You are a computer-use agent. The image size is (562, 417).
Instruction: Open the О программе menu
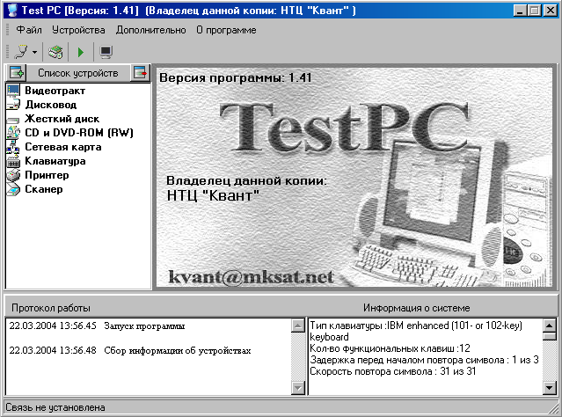pos(226,30)
